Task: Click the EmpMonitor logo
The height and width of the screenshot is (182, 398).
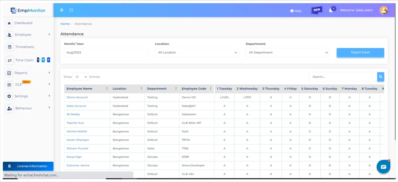Action: point(28,10)
